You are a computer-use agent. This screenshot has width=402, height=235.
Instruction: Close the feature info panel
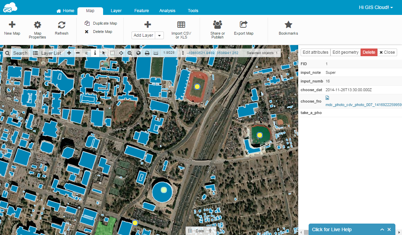point(387,52)
